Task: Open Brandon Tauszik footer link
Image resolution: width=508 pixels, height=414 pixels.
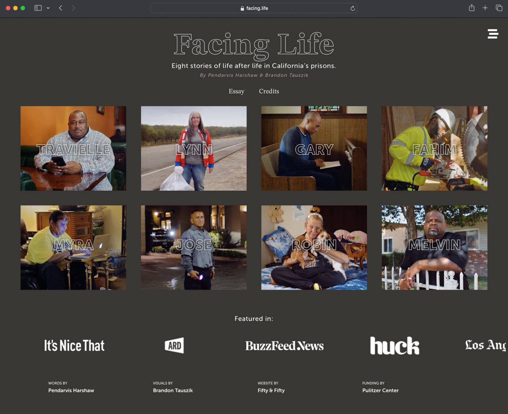Action: pyautogui.click(x=173, y=391)
